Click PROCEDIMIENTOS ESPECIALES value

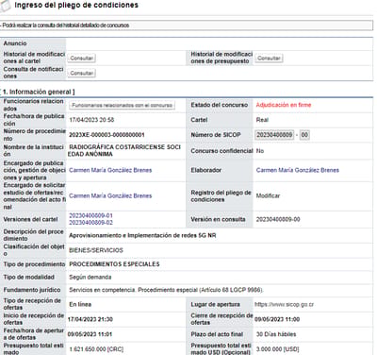coord(114,264)
